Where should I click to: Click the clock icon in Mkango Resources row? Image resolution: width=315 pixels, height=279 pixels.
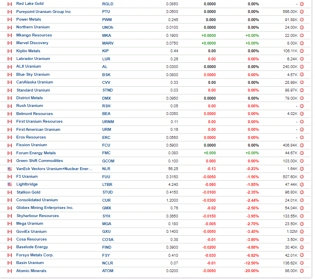[x=302, y=35]
